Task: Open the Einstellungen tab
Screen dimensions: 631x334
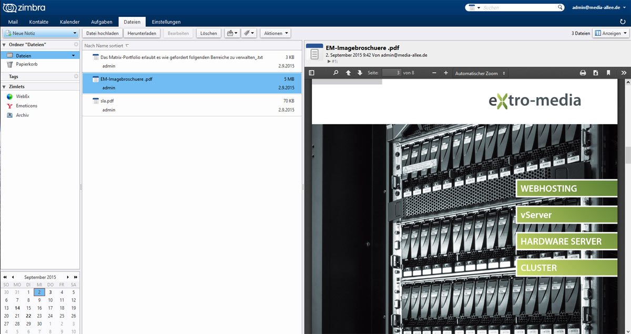Action: coord(166,22)
